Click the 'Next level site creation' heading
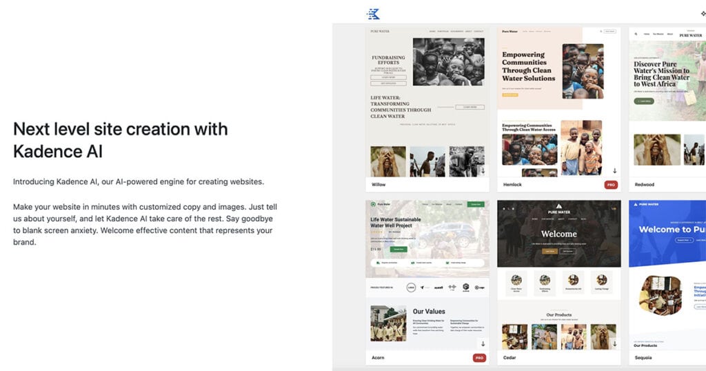This screenshot has height=371, width=706. (120, 140)
